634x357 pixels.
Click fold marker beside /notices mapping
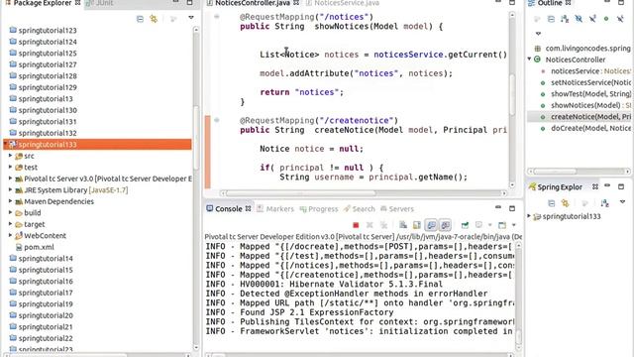click(217, 17)
